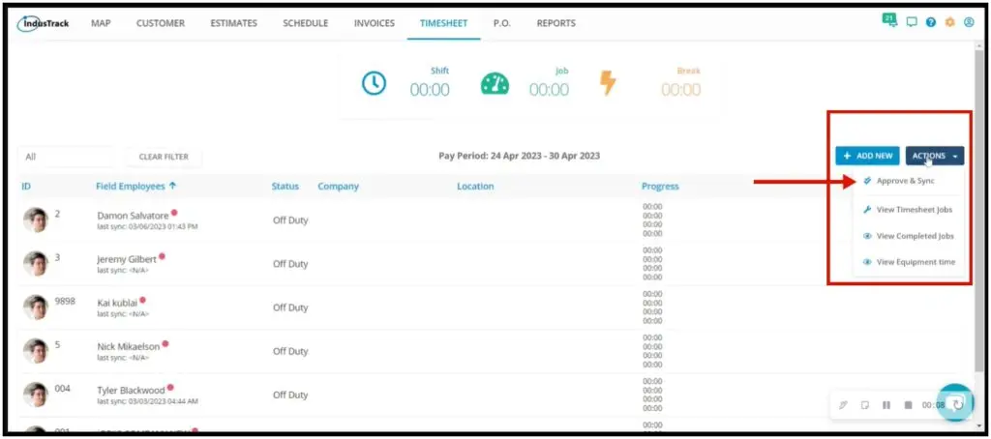The image size is (991, 439).
Task: Select View Completed Jobs menu entry
Action: 908,236
